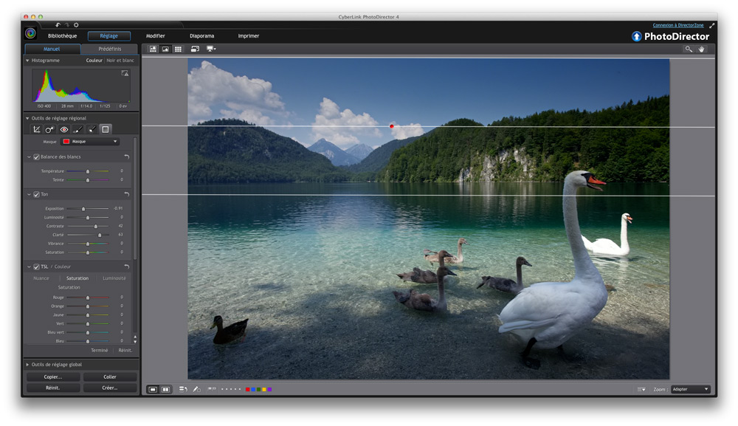Switch to viewer and browser view mode
Viewport: 738px width, 426px height.
point(153,49)
